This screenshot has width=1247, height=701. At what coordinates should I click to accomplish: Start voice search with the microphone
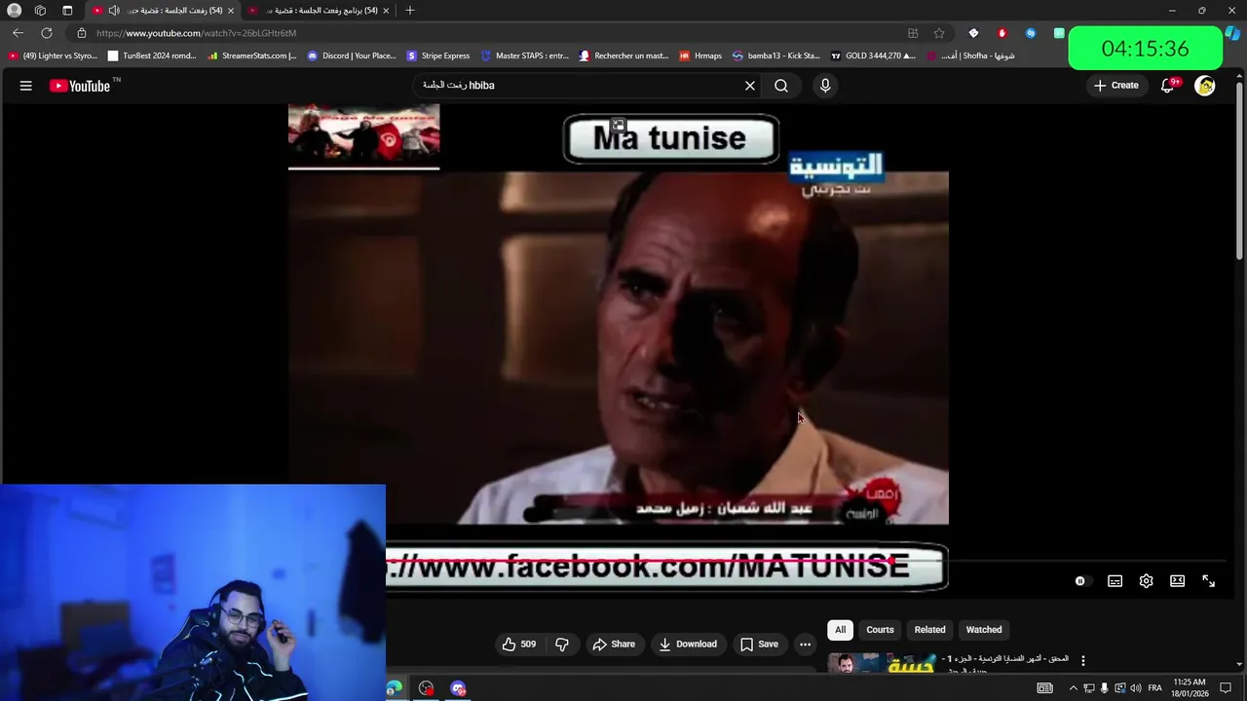(825, 86)
